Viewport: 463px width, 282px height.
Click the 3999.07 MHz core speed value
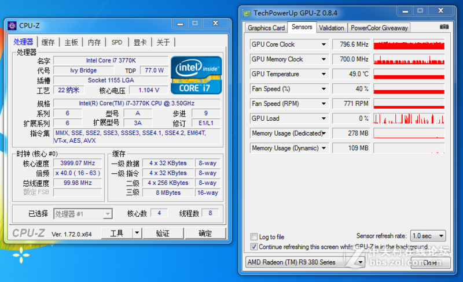(78, 163)
